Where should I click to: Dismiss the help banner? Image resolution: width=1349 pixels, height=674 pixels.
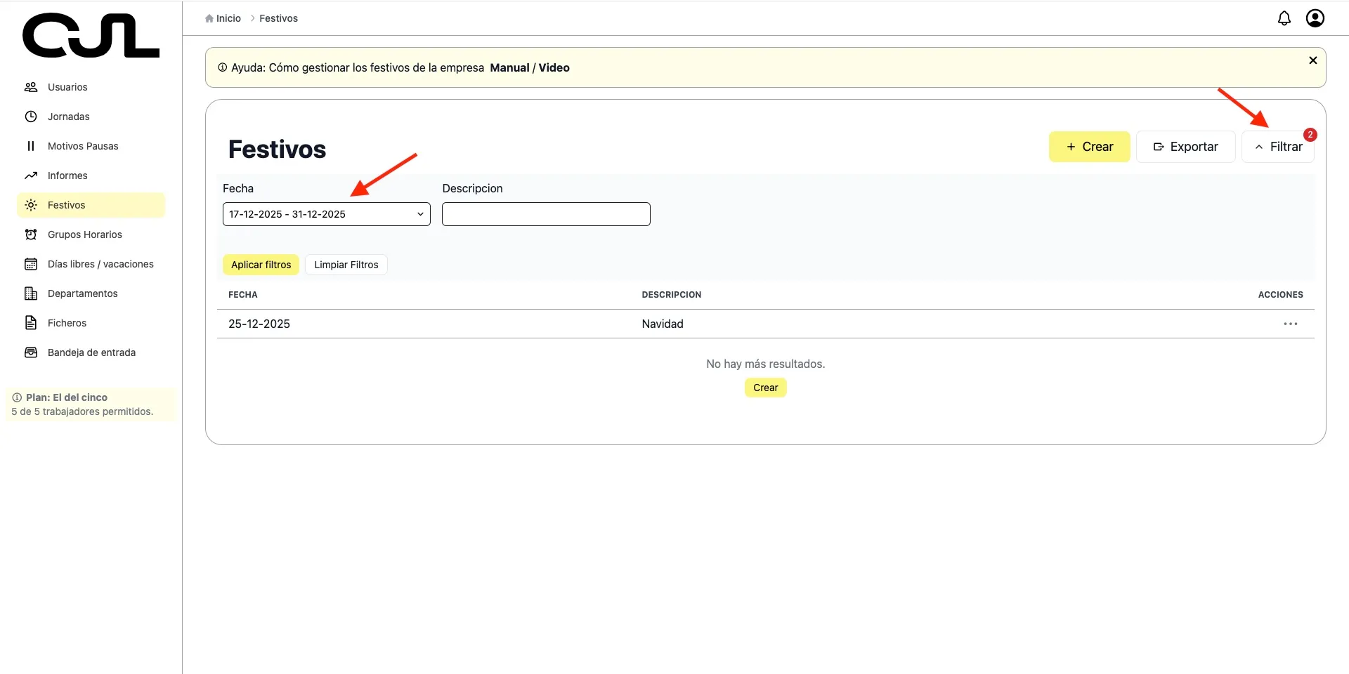[1312, 60]
